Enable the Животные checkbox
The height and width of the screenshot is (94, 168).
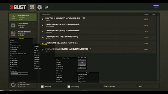pos(56,77)
